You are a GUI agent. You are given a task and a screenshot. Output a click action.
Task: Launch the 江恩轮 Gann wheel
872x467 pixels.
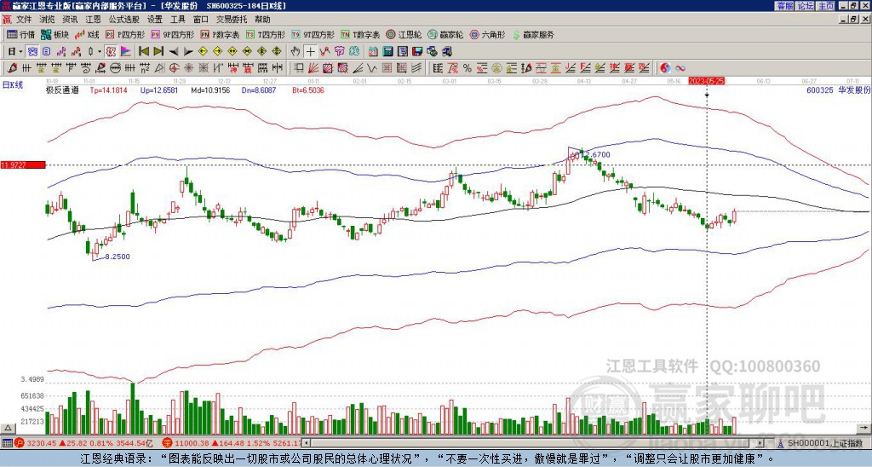coord(404,34)
